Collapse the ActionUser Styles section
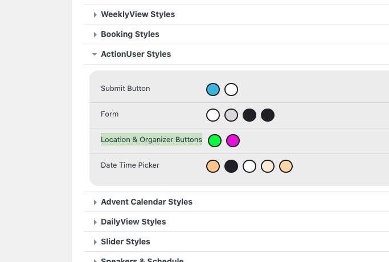 pos(136,54)
